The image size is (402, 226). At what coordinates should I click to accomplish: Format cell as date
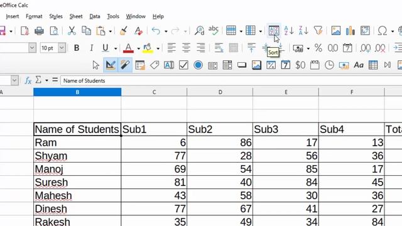[347, 48]
